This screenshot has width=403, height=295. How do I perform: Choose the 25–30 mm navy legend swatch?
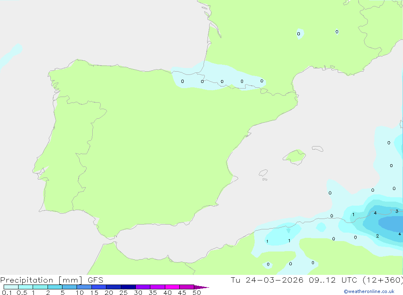tap(128, 287)
